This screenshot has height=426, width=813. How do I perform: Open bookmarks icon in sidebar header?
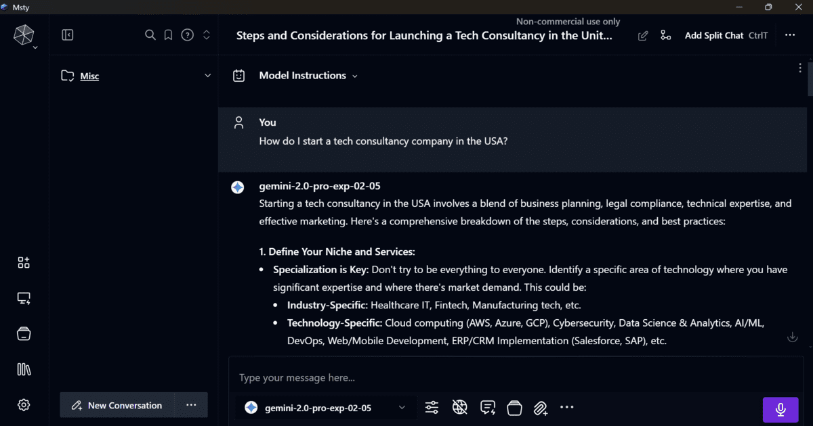pos(169,35)
